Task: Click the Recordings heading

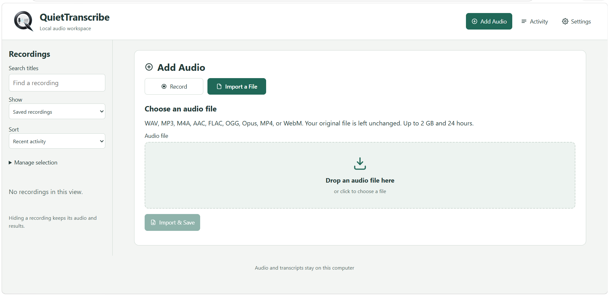Action: pos(29,54)
